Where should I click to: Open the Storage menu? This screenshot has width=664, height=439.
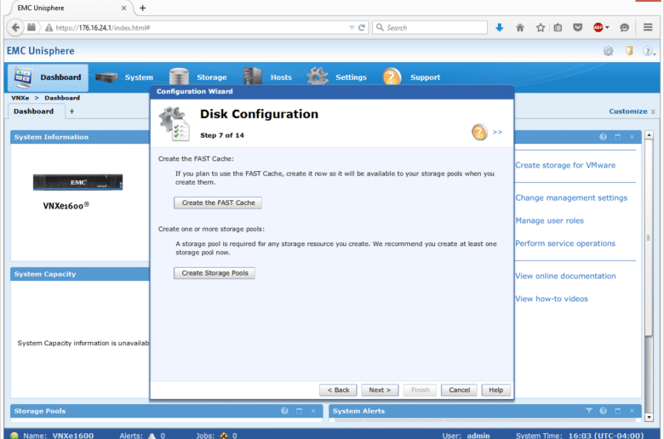click(x=197, y=77)
